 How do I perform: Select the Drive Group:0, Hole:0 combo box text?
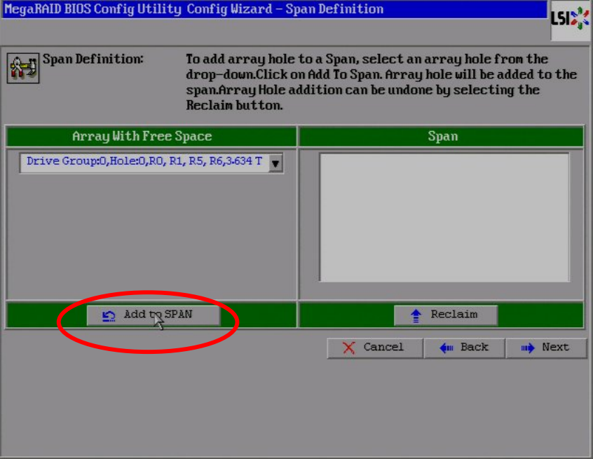144,162
